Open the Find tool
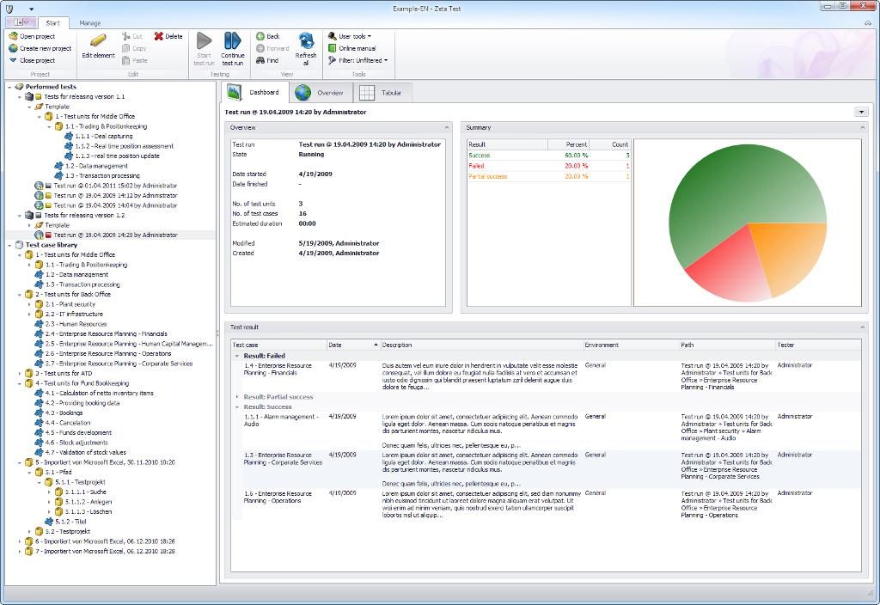Viewport: 880px width, 605px height. point(267,61)
